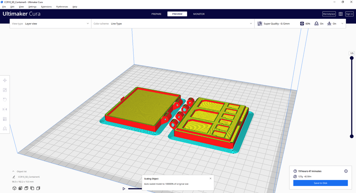Save sliced file to disk
Viewport: 356px width, 193px height.
point(320,183)
